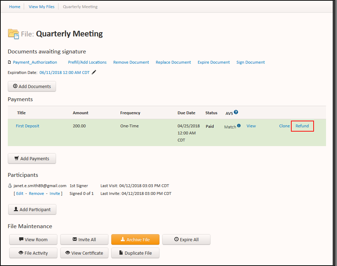Viewport: 337px width, 266px height.
Task: Click the person icon beside janet.e.smith89's email
Action: (x=10, y=185)
